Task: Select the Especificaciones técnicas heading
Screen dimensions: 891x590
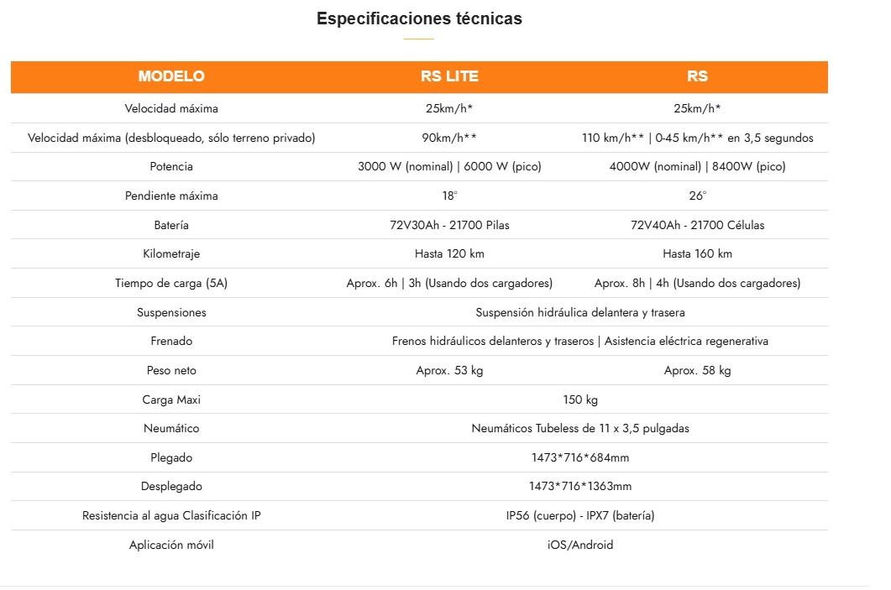Action: click(x=419, y=18)
